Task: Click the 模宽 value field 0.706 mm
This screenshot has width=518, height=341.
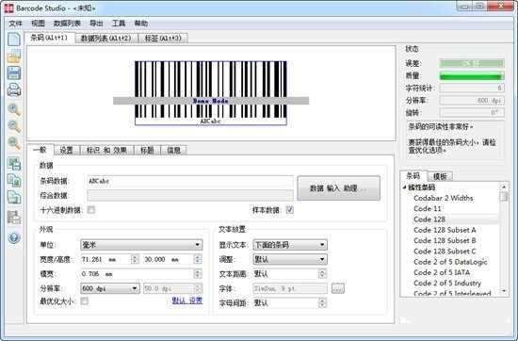Action: (137, 274)
